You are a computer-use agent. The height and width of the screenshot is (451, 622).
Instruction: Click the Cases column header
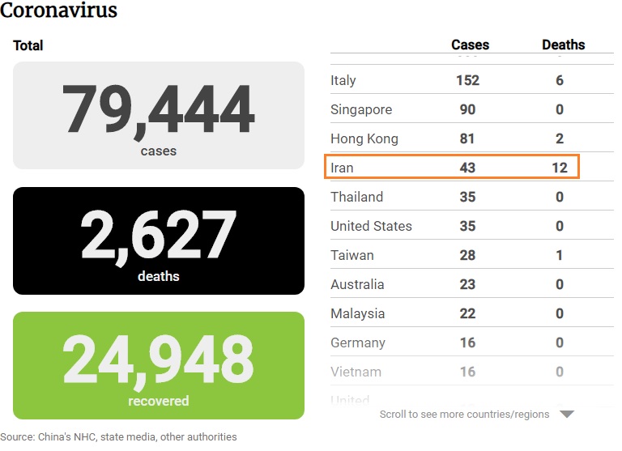coord(470,45)
